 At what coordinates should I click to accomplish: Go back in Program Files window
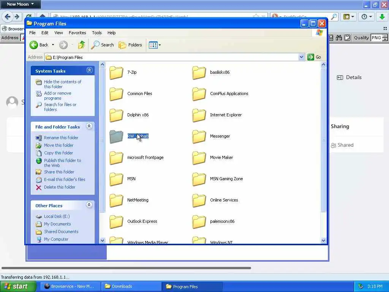tap(39, 45)
